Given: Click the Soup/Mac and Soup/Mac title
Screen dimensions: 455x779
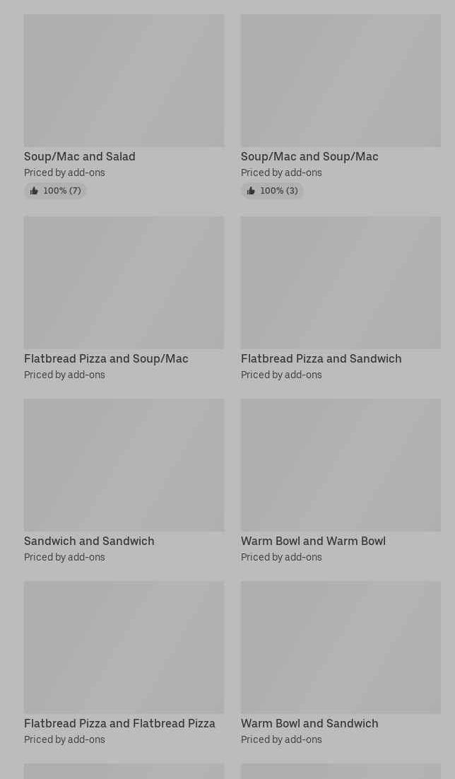Looking at the screenshot, I should 309,156.
